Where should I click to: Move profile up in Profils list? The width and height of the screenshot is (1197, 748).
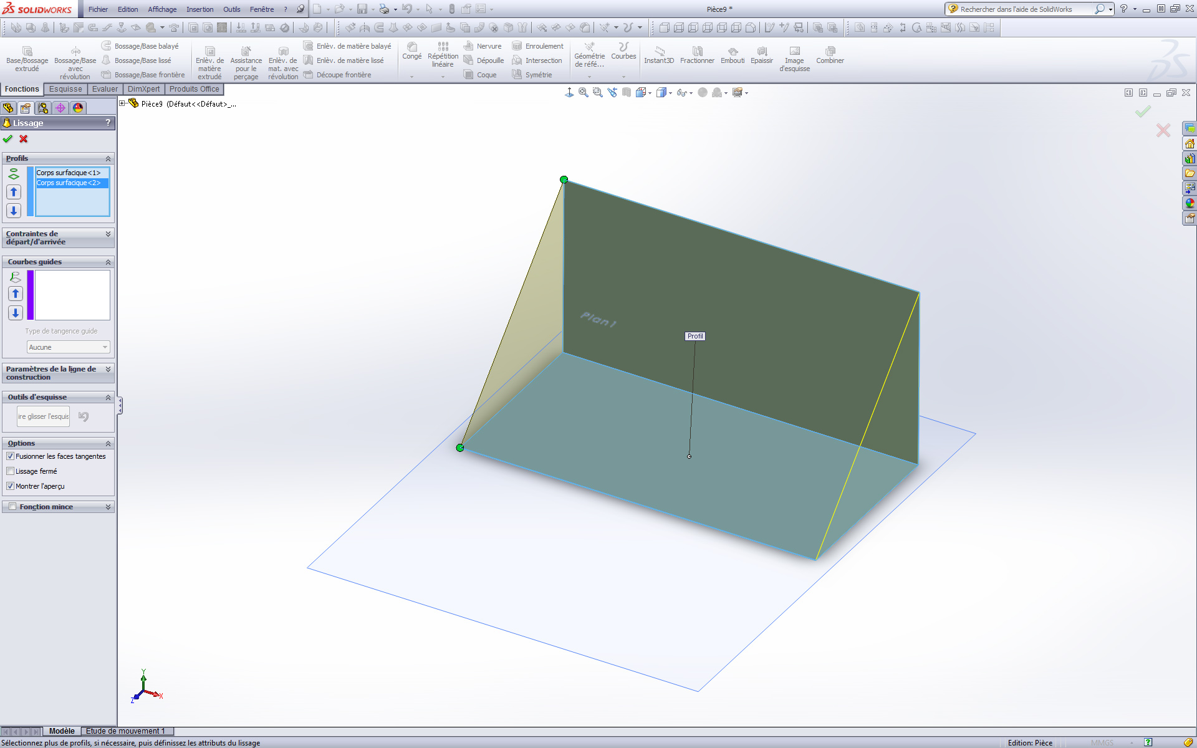tap(14, 192)
